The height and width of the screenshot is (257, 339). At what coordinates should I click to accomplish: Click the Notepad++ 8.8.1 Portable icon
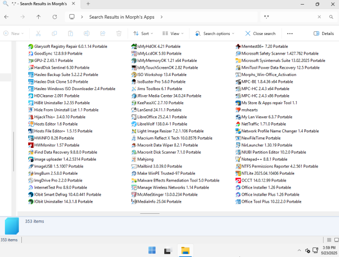click(238, 159)
